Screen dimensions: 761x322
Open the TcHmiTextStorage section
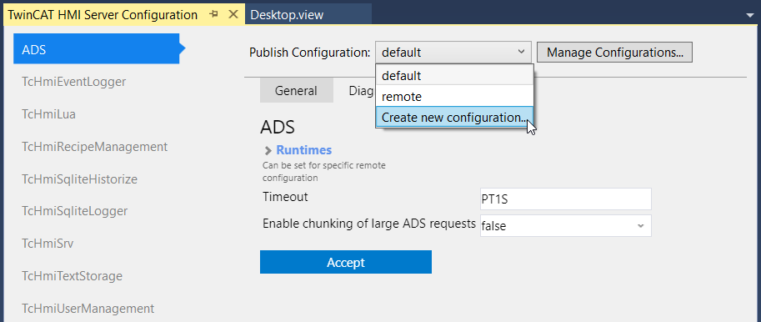click(72, 276)
